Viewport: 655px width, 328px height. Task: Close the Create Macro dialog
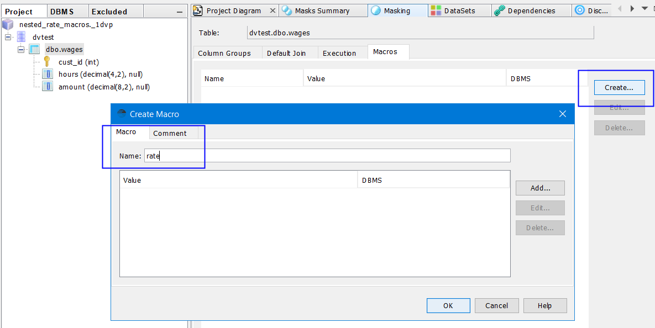(563, 114)
